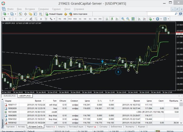The height and width of the screenshot is (132, 183).
Task: Toggle the Авто-торговля button
Action: [x=78, y=14]
